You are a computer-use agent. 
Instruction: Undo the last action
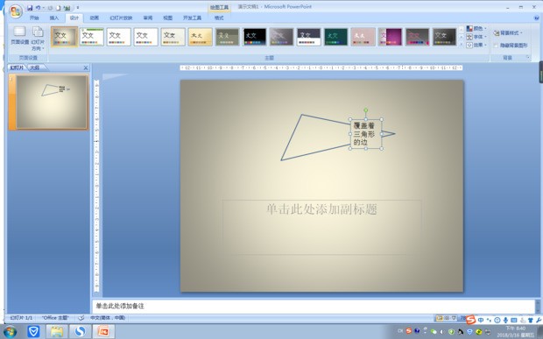tap(38, 8)
